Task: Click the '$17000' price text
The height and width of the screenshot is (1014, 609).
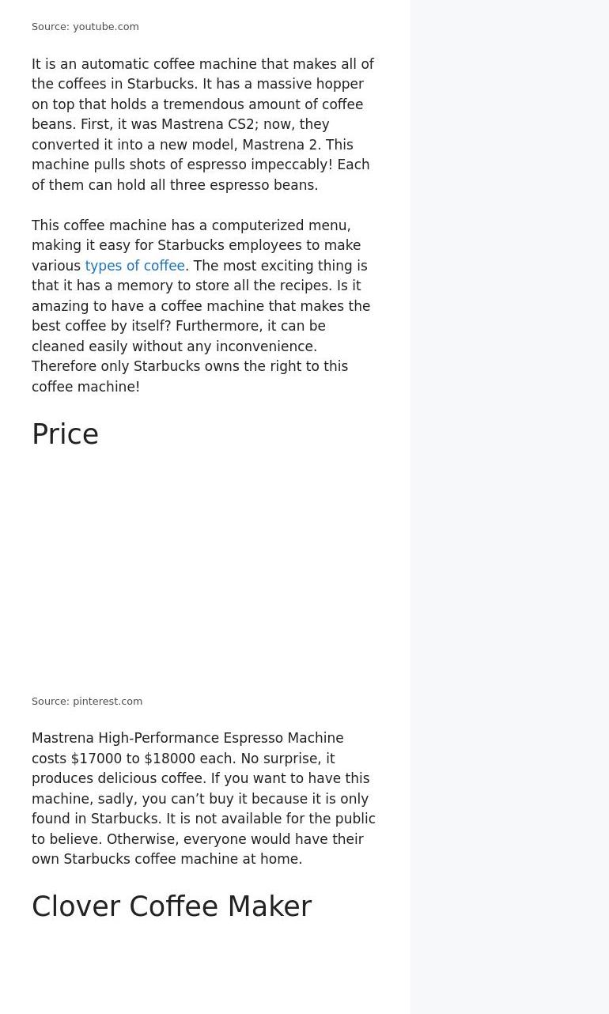Action: pos(96,759)
